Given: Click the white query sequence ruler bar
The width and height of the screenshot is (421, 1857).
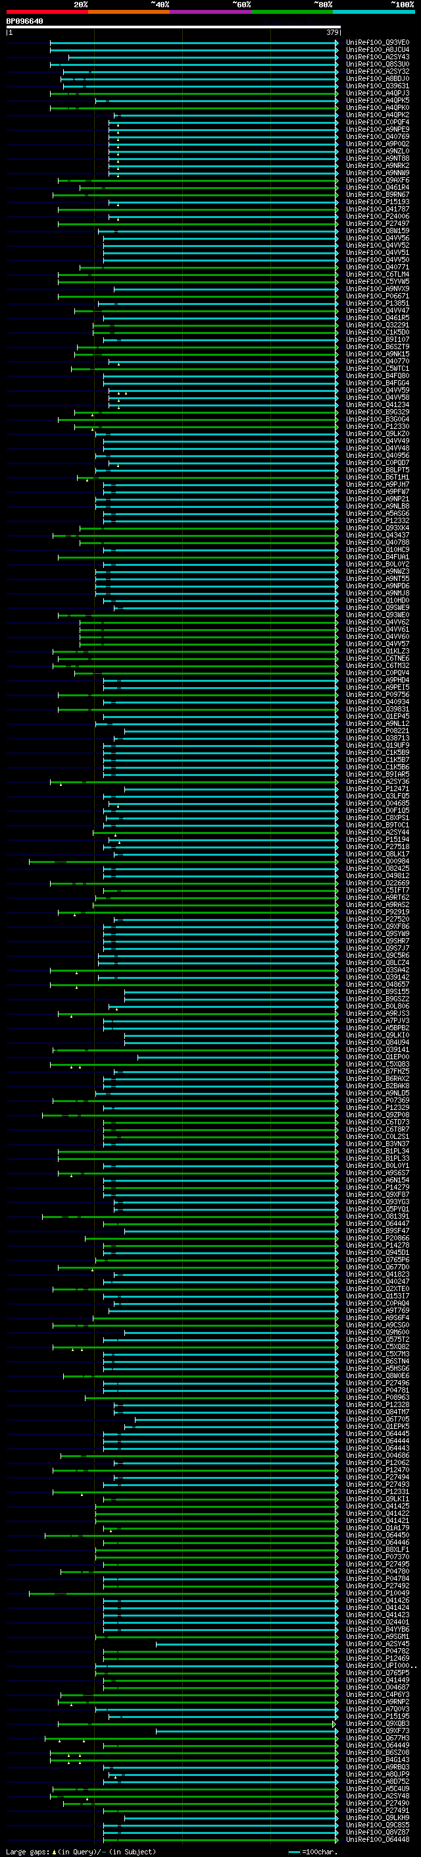Looking at the screenshot, I should (x=173, y=26).
